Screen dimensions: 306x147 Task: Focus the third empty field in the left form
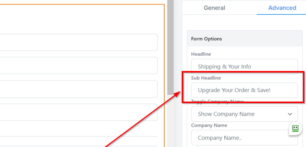click(78, 89)
